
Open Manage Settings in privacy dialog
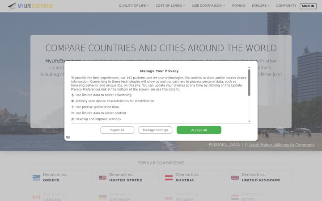(x=155, y=130)
